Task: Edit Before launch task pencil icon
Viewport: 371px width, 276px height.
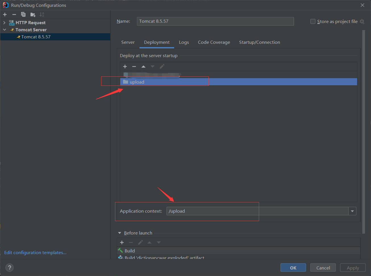Action: 140,242
